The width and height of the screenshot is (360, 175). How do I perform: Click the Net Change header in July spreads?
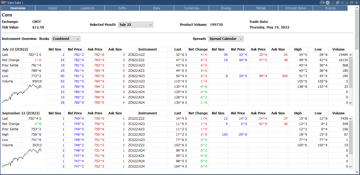(x=198, y=49)
